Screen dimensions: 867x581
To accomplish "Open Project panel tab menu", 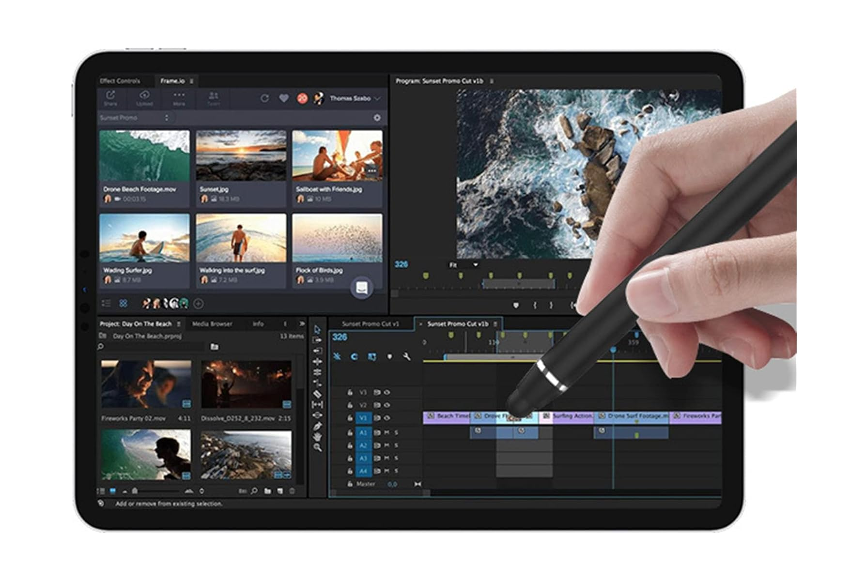I will click(x=178, y=323).
